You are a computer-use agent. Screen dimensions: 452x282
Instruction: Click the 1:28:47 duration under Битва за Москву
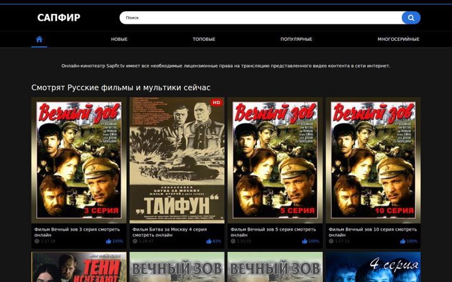(146, 241)
